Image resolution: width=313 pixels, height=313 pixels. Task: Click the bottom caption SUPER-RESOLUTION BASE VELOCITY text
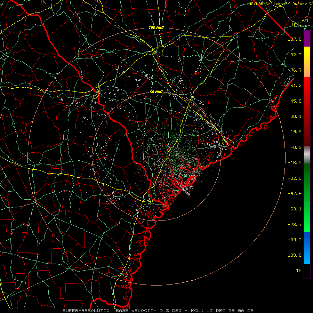pyautogui.click(x=110, y=311)
